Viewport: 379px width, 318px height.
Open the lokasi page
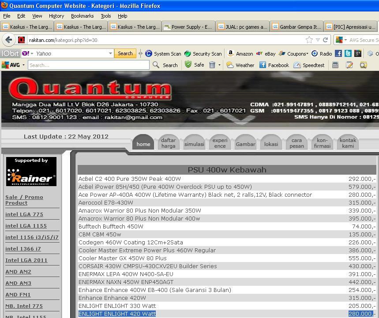(x=271, y=142)
